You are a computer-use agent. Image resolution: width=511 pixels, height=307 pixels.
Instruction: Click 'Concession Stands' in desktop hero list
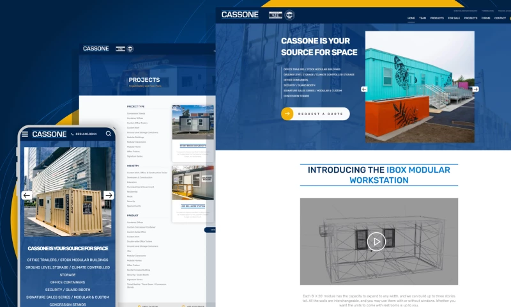[x=296, y=96]
